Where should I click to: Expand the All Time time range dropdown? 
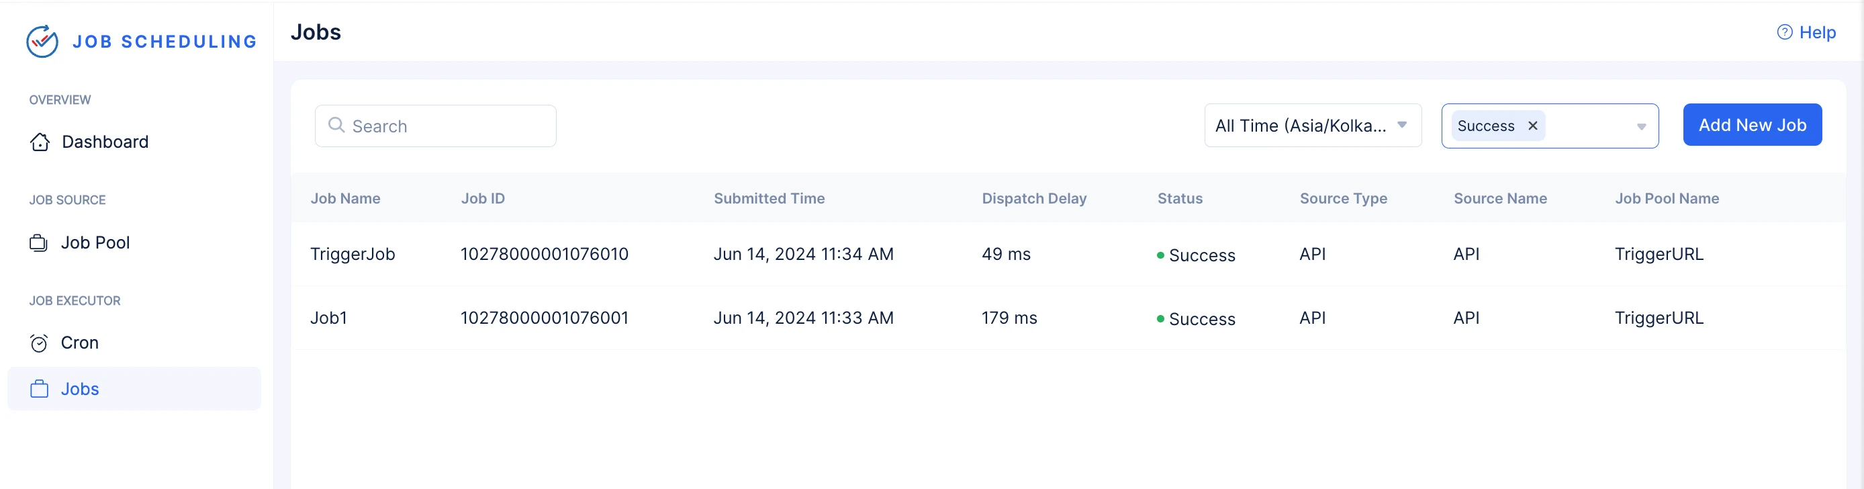click(1313, 126)
